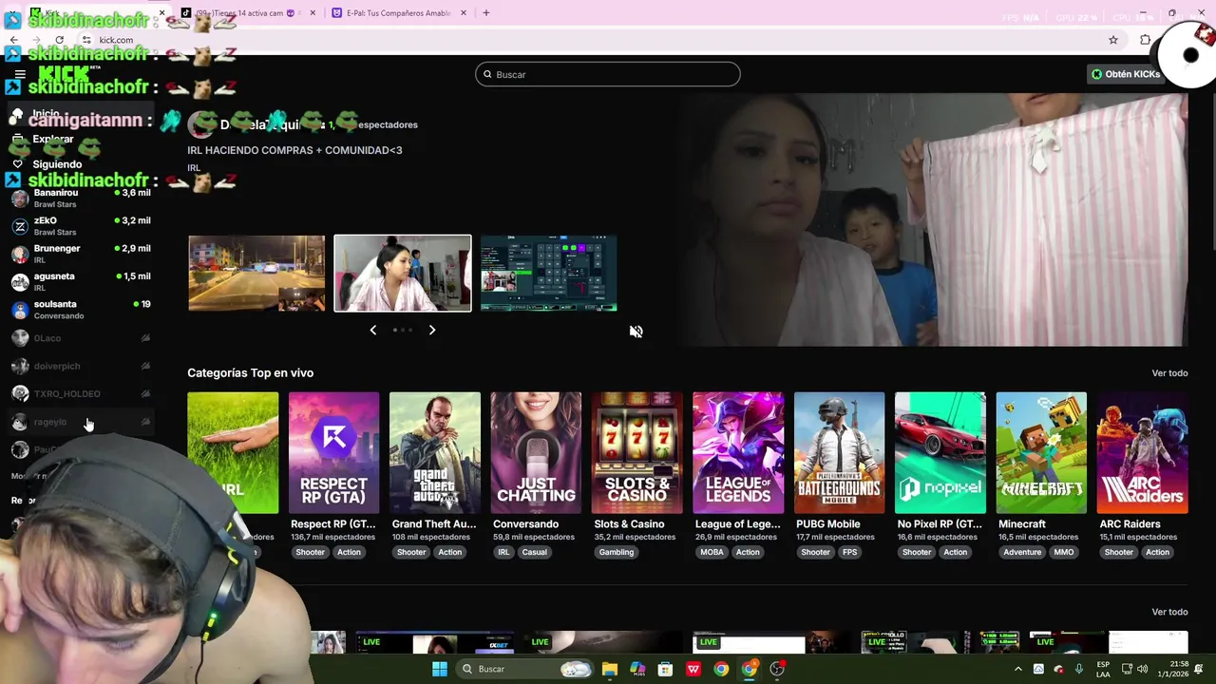Advance to the next featured stream
The image size is (1216, 684).
coord(431,330)
